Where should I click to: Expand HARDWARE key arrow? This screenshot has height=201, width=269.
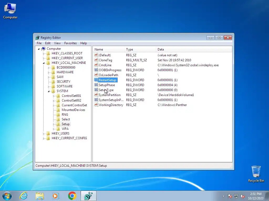49,72
